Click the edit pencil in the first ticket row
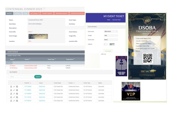The width and height of the screenshot is (172, 114). click(x=14, y=86)
